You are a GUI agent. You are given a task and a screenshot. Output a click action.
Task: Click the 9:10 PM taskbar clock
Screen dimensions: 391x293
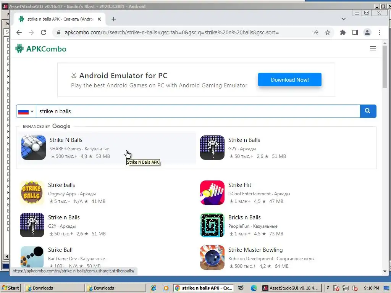coord(371,288)
